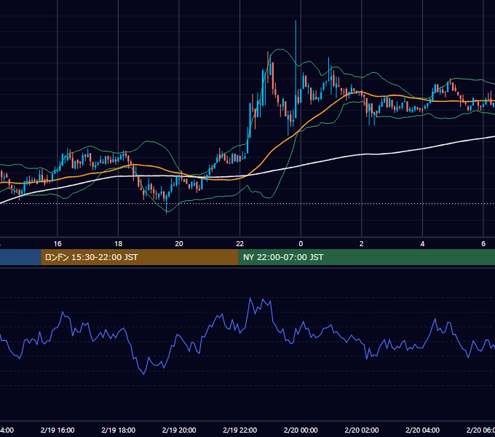The image size is (495, 437).
Task: Select the 22 hour label on price chart axis
Action: (x=240, y=244)
